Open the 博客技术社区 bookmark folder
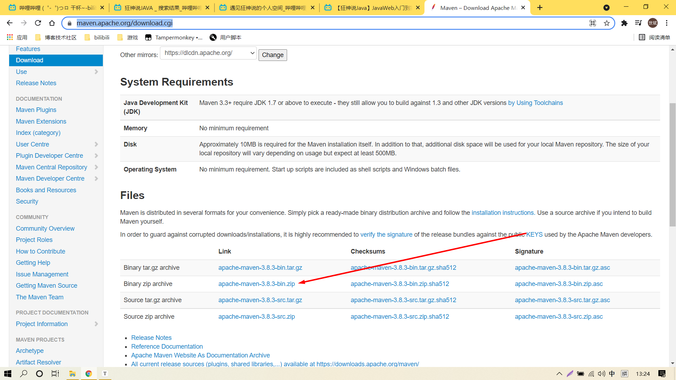Viewport: 676px width, 380px height. (56, 37)
